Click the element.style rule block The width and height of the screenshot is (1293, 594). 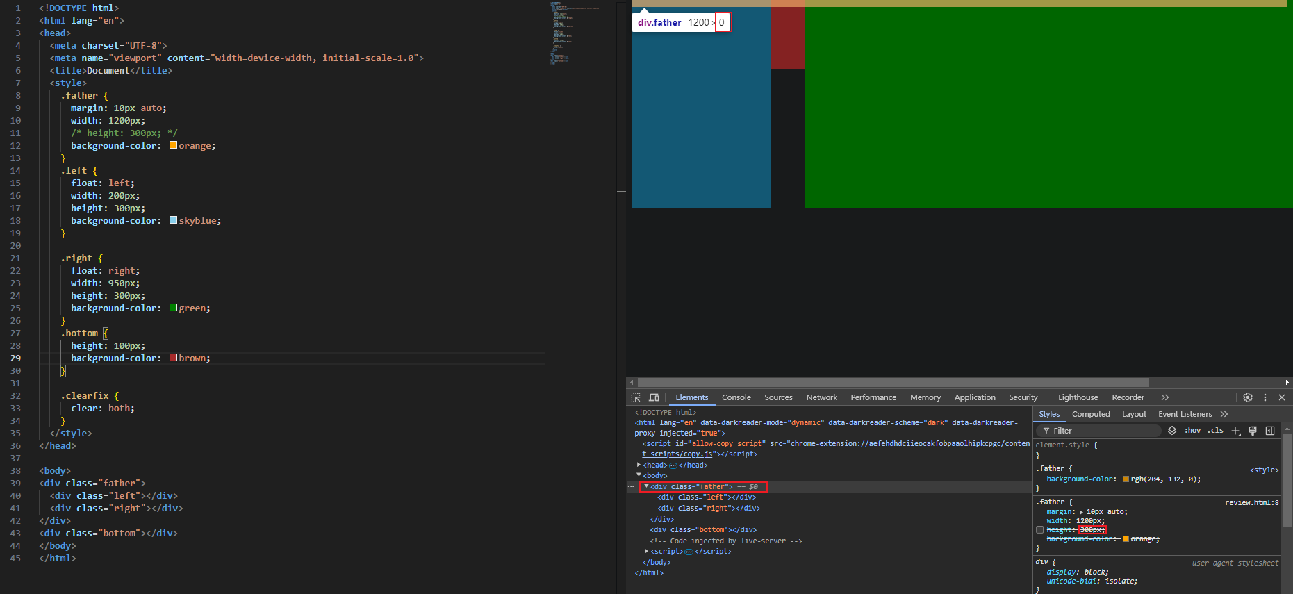(x=1156, y=450)
